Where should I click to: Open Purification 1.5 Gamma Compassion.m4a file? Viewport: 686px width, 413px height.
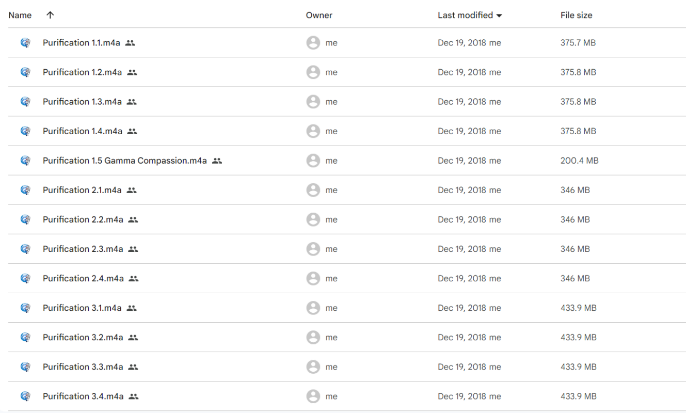coord(124,161)
